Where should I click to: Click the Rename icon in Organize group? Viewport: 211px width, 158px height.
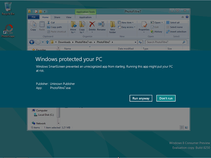(x=101, y=26)
